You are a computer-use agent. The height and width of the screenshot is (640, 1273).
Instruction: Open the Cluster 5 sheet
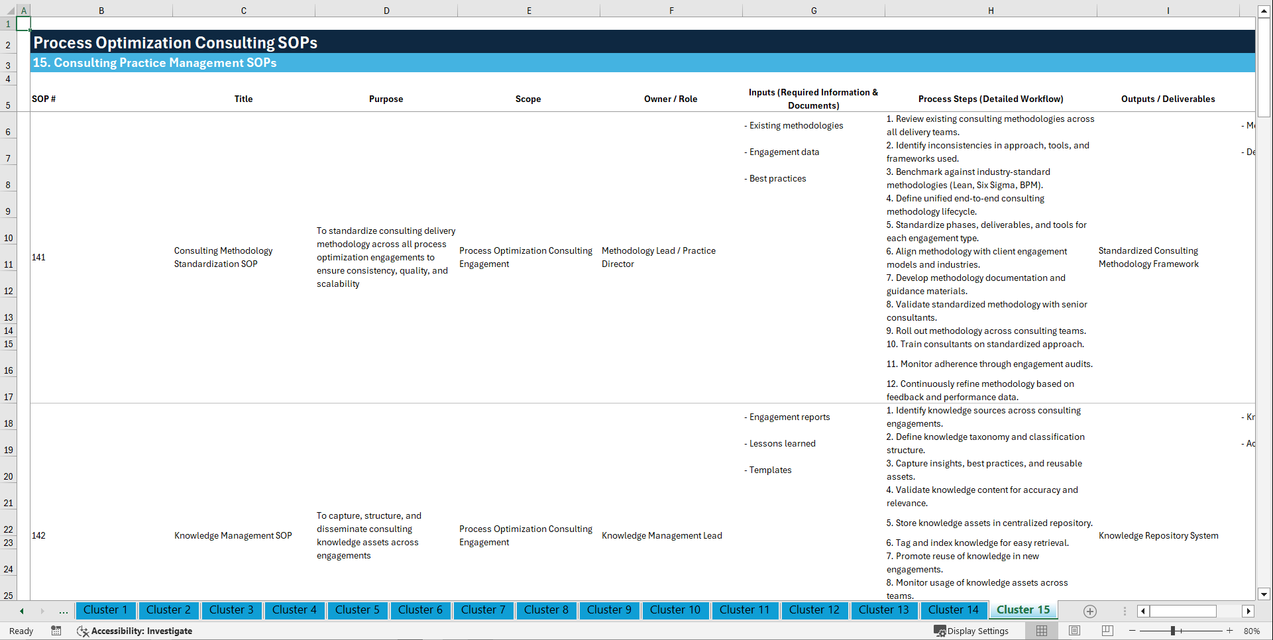tap(357, 610)
